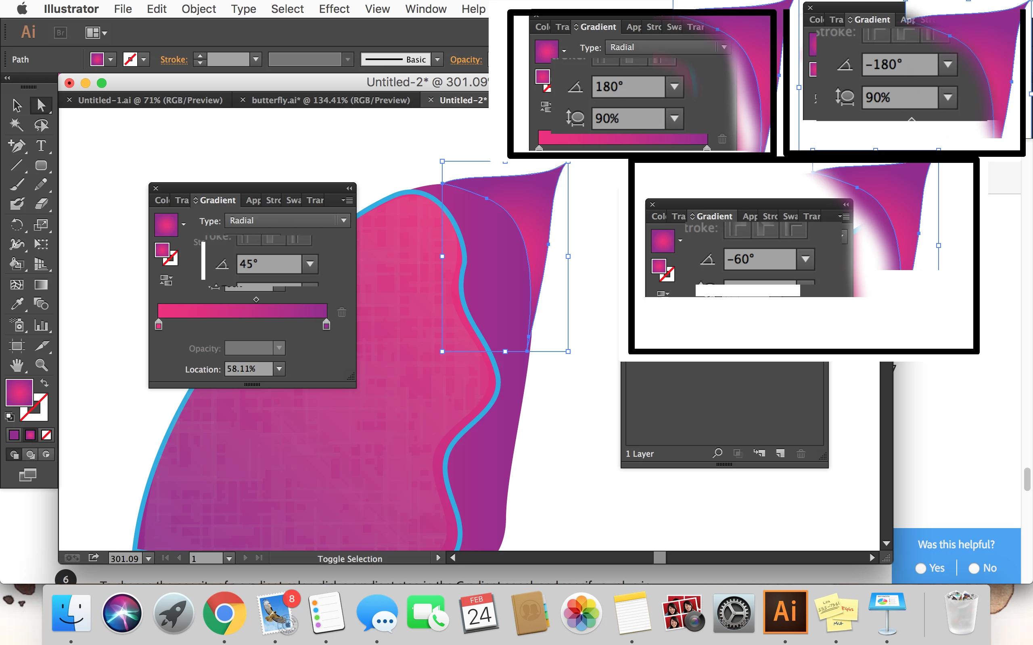Select Yes for Was this helpful
This screenshot has width=1033, height=645.
point(921,568)
